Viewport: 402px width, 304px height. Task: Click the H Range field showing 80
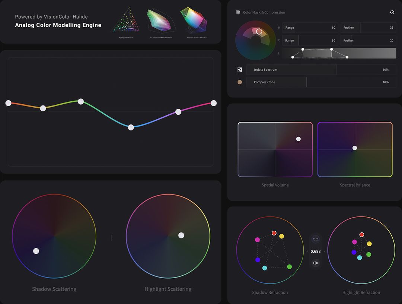(316, 28)
